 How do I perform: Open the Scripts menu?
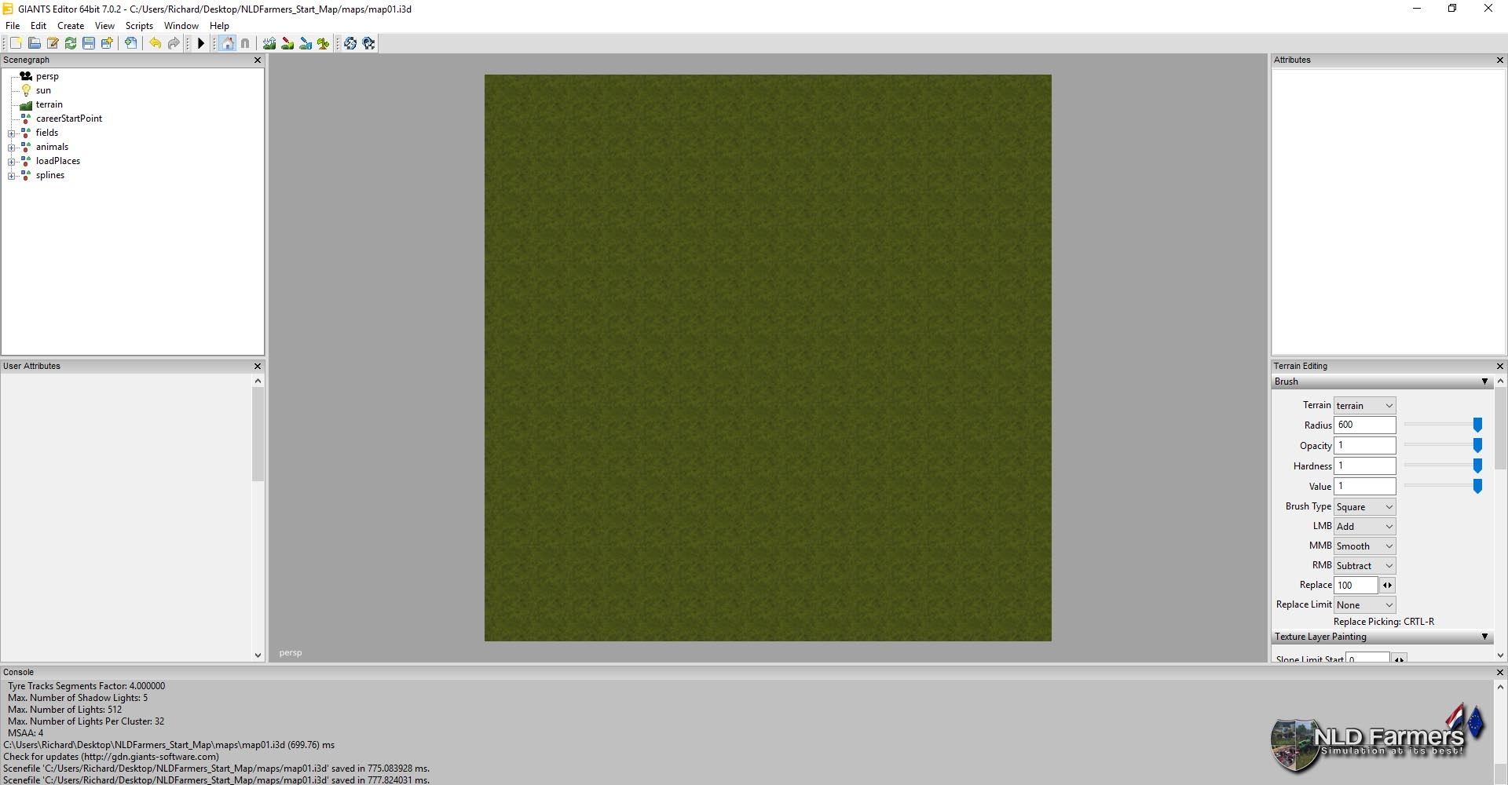(139, 26)
